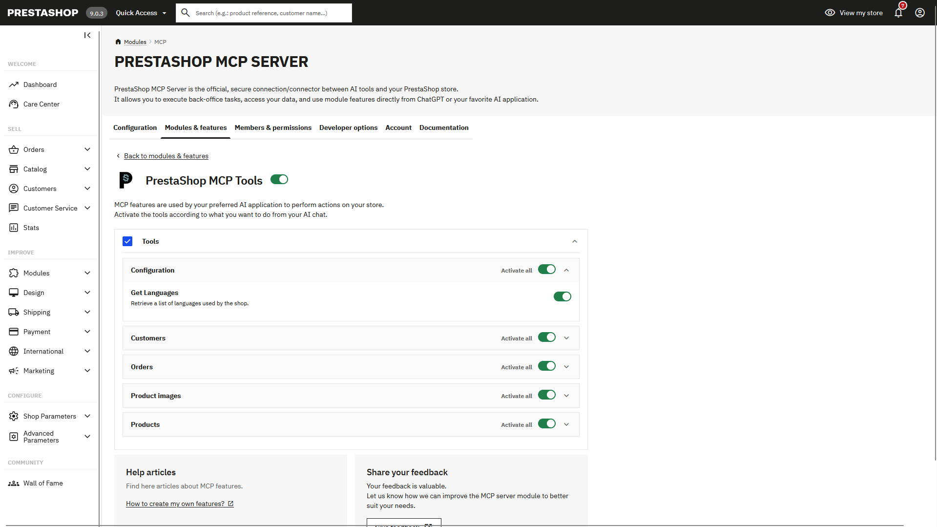This screenshot has height=527, width=937.
Task: Collapse the Configuration tools group
Action: 566,270
